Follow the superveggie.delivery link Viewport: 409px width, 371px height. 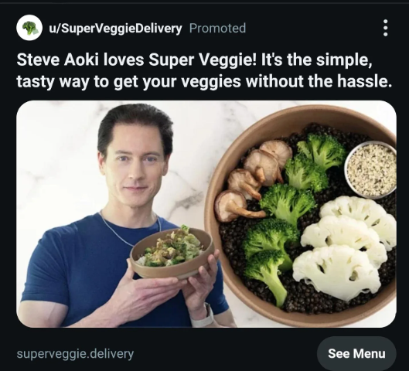tap(75, 354)
